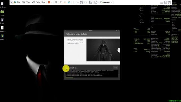Close the kodachi tab
This screenshot has width=181, height=102.
click(111, 2)
